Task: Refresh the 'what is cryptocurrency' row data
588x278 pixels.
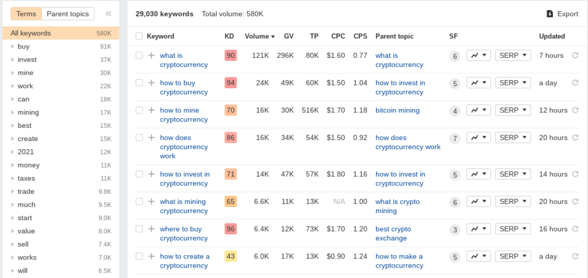Action: tap(575, 56)
